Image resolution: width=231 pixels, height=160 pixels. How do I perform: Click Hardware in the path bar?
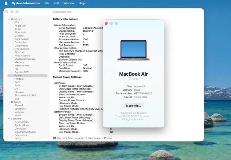click(x=94, y=138)
